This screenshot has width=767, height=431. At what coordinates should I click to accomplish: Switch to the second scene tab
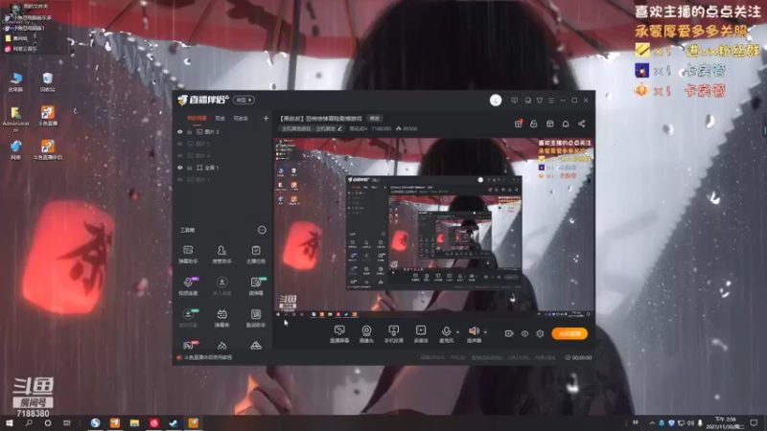click(220, 118)
